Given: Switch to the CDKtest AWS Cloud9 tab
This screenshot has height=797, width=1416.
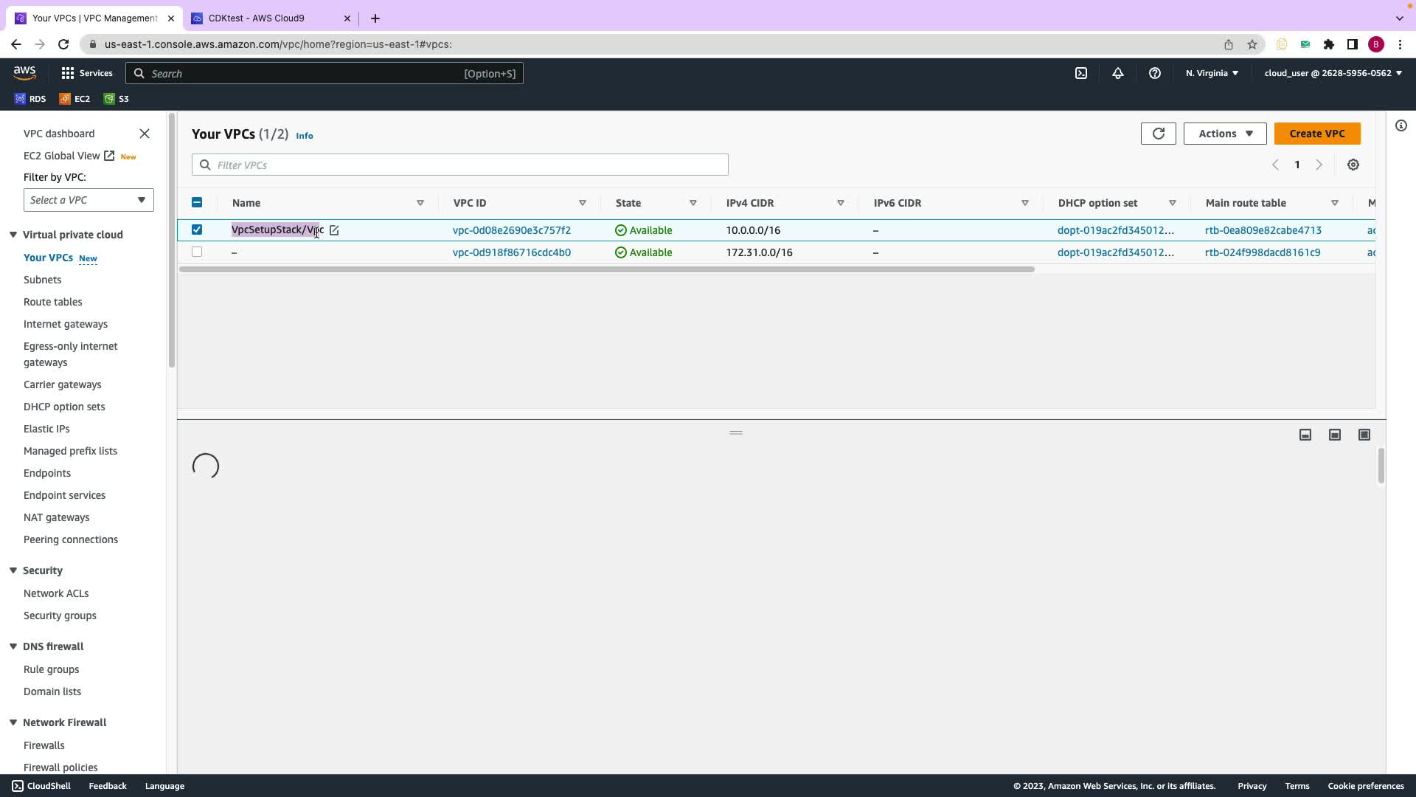Looking at the screenshot, I should pyautogui.click(x=256, y=18).
